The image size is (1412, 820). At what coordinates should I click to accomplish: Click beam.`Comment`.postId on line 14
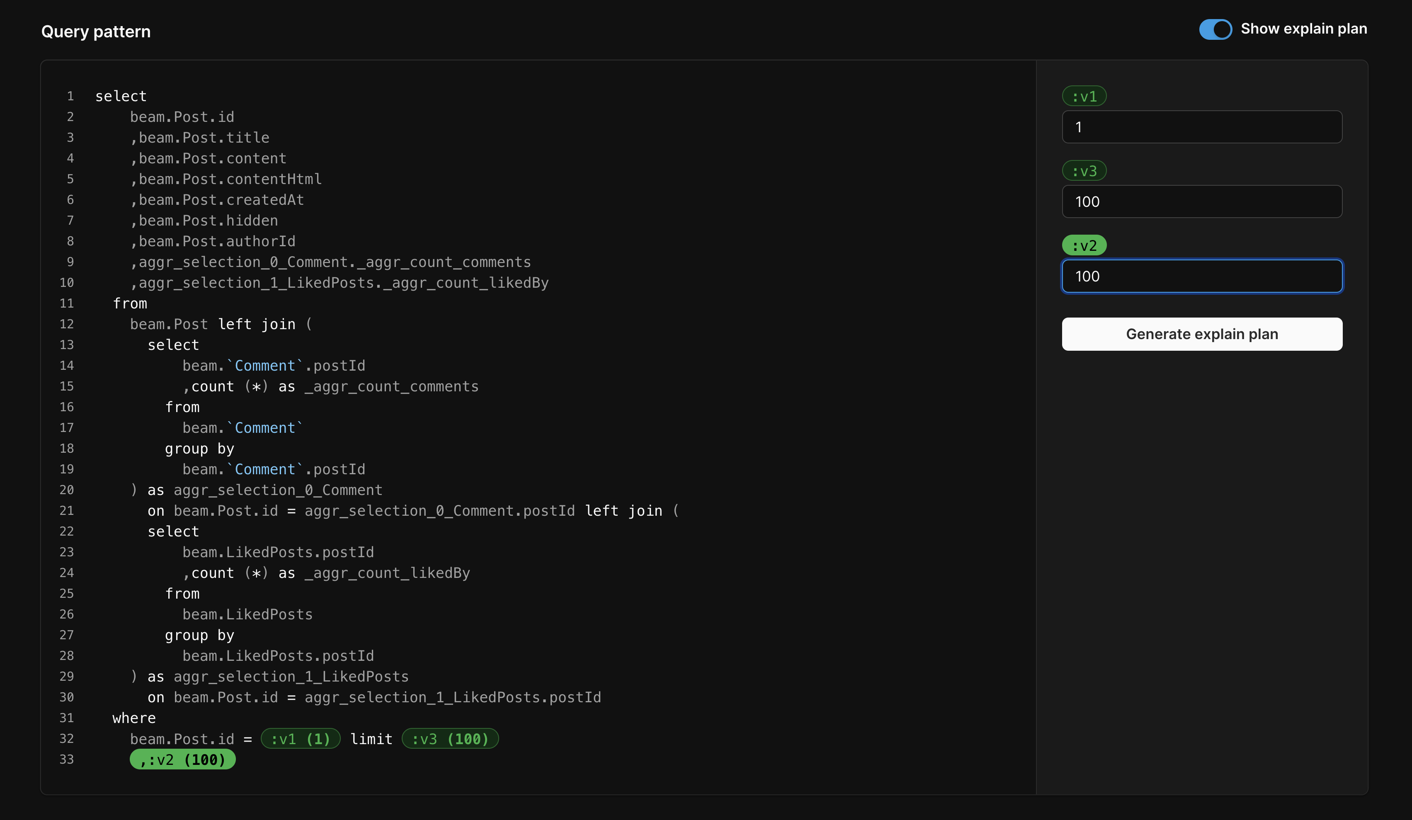pyautogui.click(x=274, y=366)
